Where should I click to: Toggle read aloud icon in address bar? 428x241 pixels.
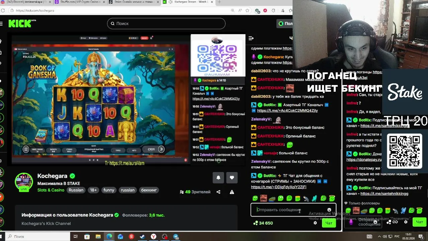pos(240,10)
